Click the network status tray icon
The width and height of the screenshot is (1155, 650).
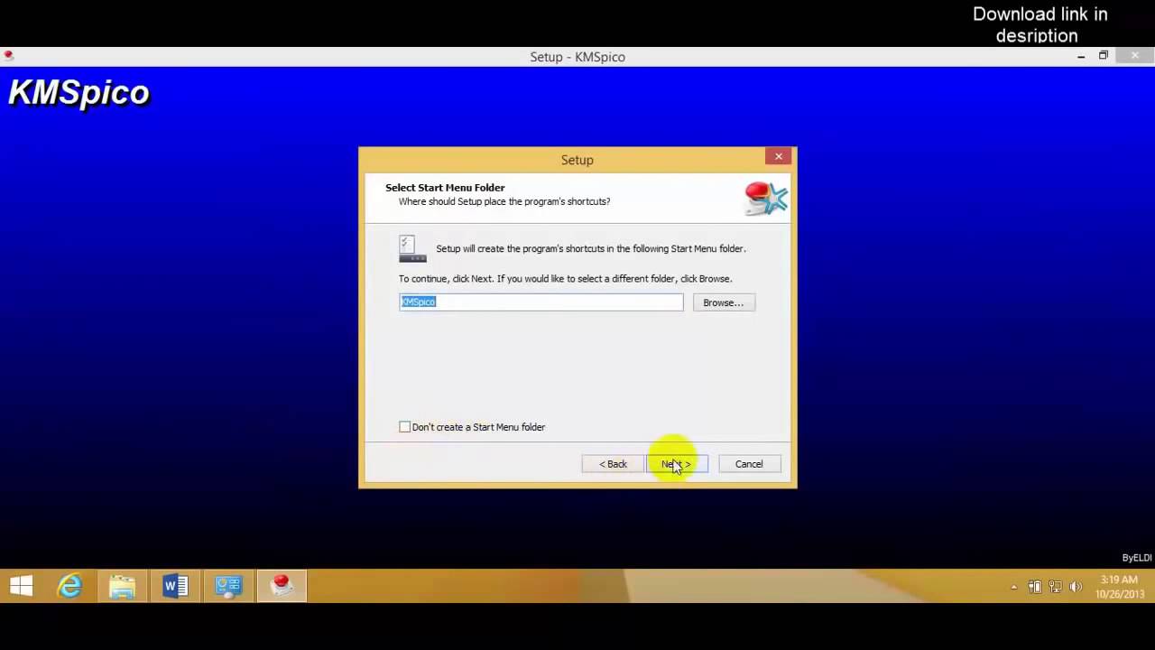[1055, 588]
